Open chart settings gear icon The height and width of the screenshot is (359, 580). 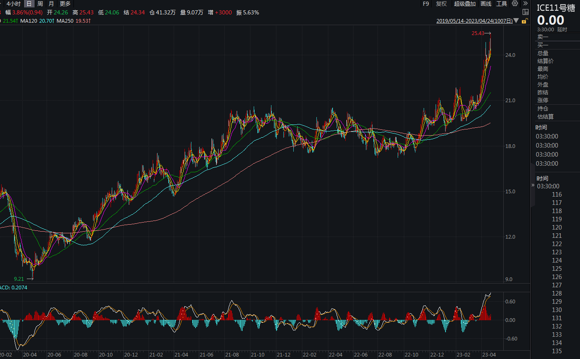coord(515,3)
